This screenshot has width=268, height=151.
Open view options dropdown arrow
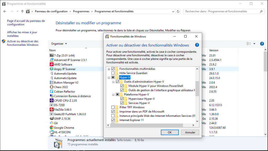coord(254,44)
